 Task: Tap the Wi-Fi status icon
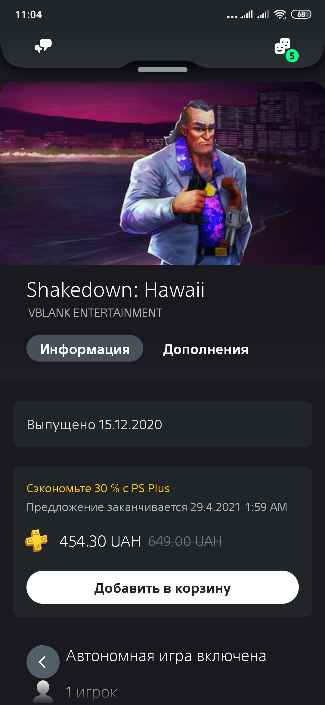click(280, 14)
